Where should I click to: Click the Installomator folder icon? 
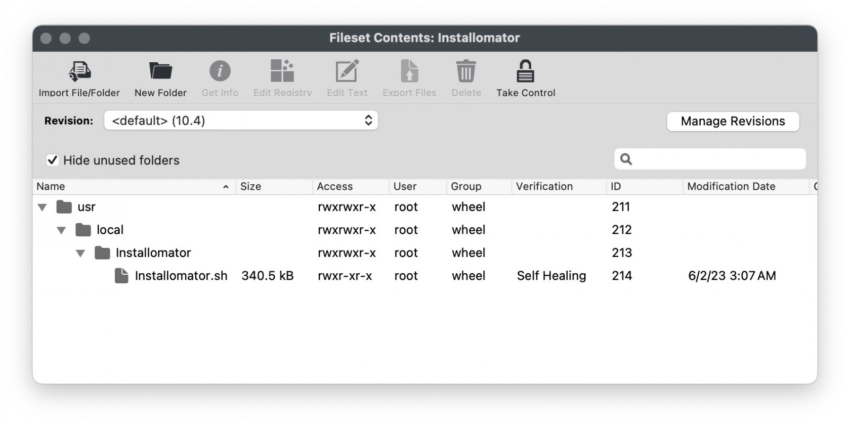(102, 252)
